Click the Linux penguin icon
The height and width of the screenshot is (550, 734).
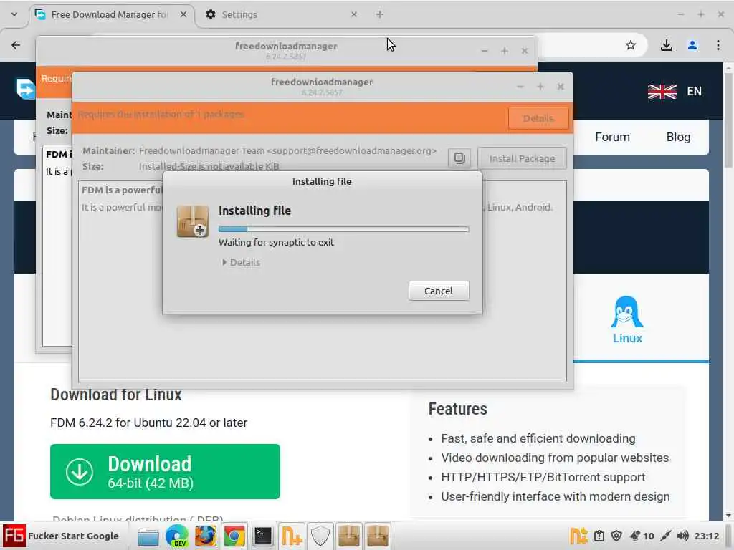[x=627, y=312]
